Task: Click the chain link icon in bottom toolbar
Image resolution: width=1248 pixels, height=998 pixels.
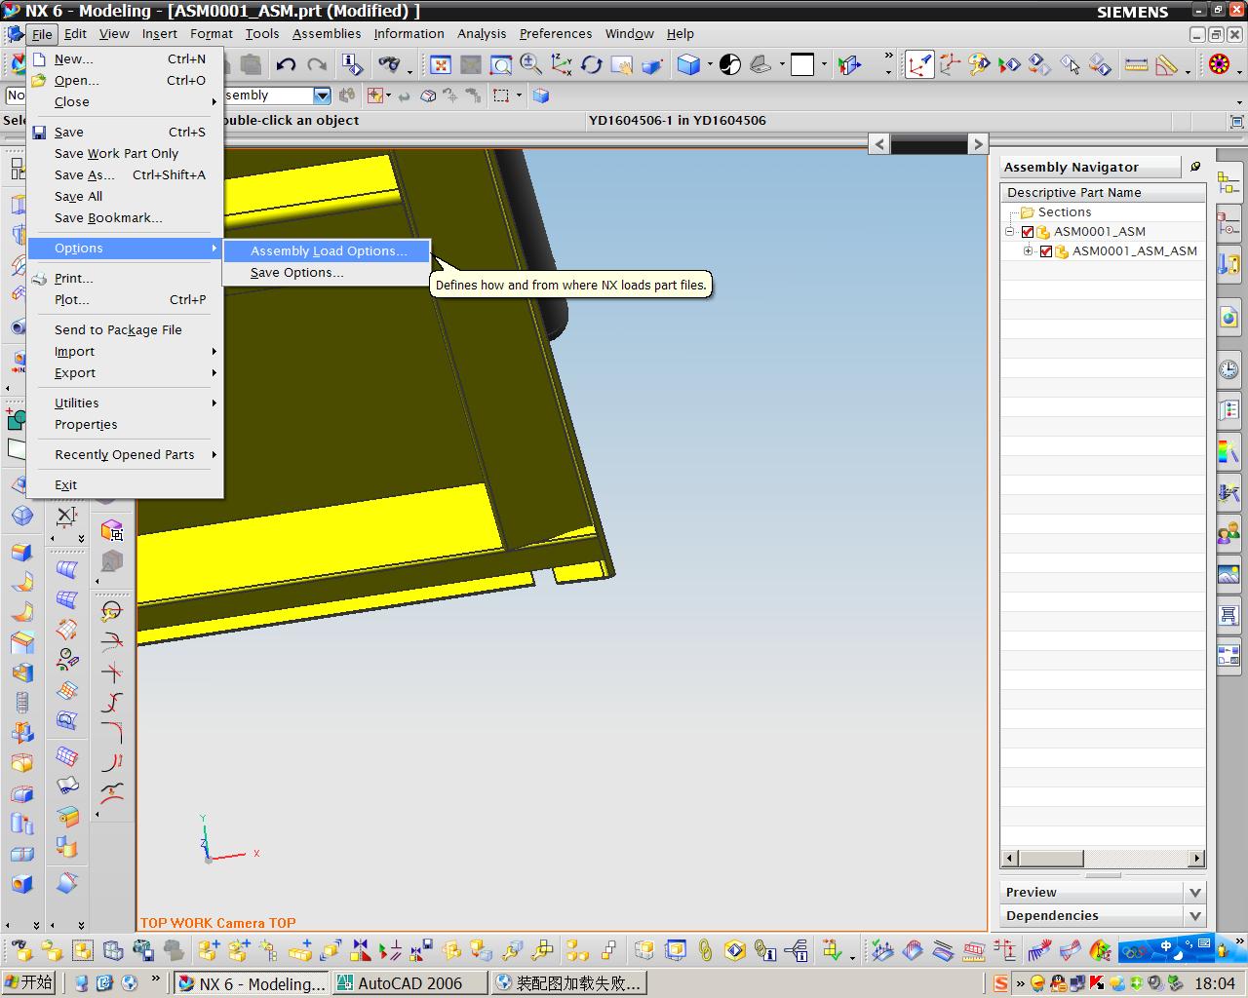Action: pos(705,949)
